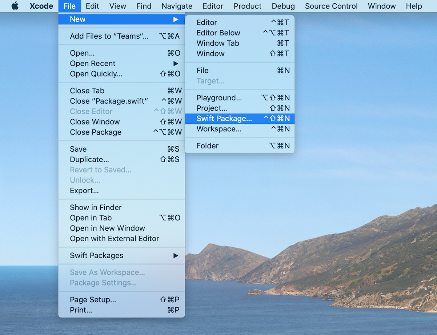Select Playground… in the New submenu
Screen dimensions: 437x335
tap(219, 98)
